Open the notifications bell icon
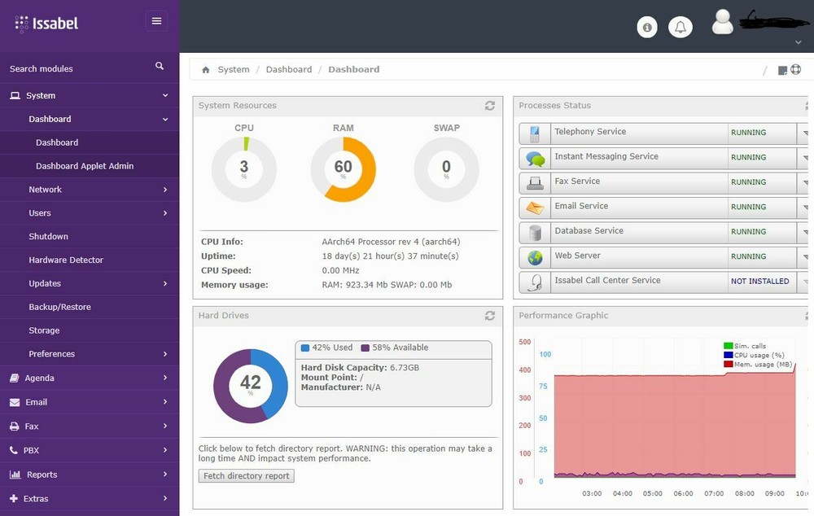 [x=681, y=27]
